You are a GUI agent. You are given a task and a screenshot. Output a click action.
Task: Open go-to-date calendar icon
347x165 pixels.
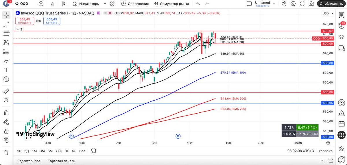[93, 151]
